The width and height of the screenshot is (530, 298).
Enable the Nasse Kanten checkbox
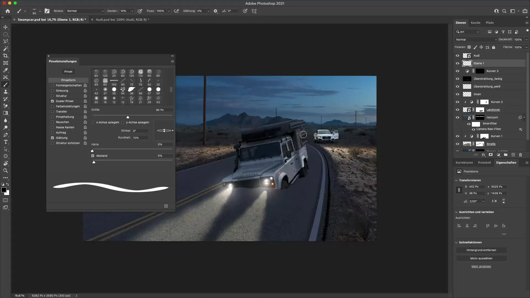[x=52, y=127]
